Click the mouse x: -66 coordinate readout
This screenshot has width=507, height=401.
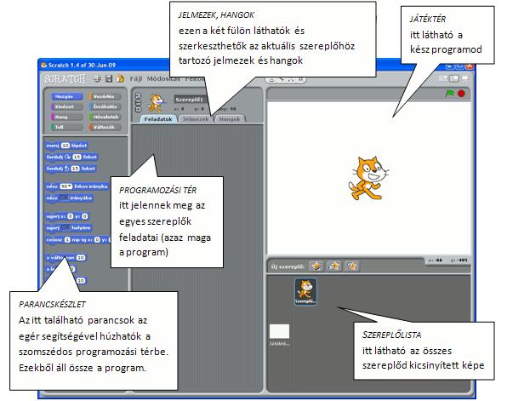pyautogui.click(x=436, y=261)
